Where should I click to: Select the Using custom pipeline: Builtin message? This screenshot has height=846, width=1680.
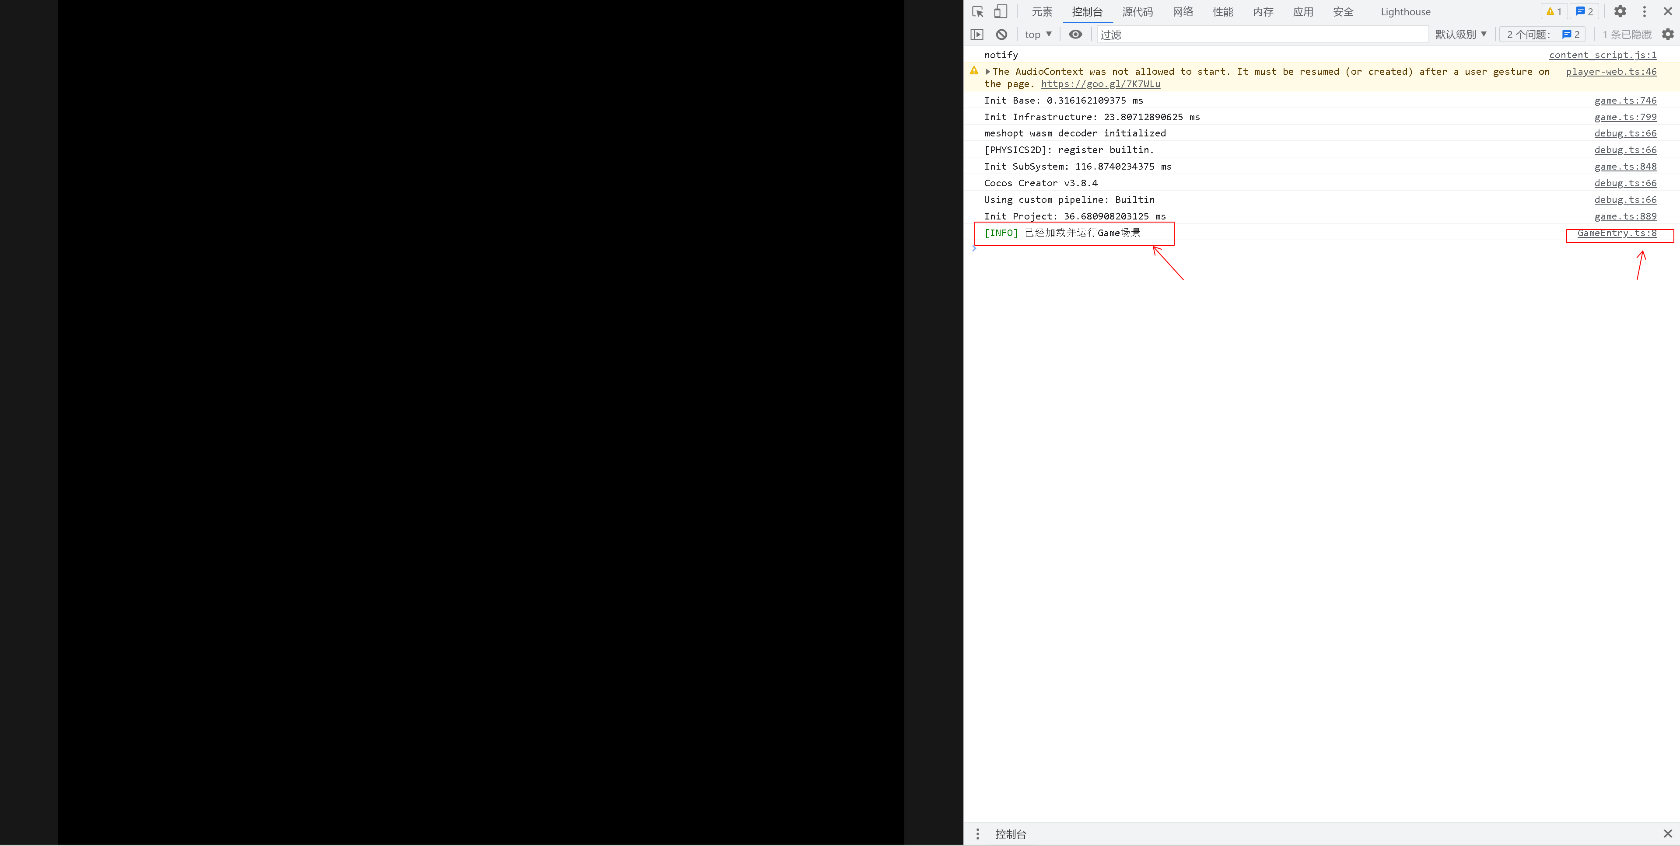(x=1070, y=200)
